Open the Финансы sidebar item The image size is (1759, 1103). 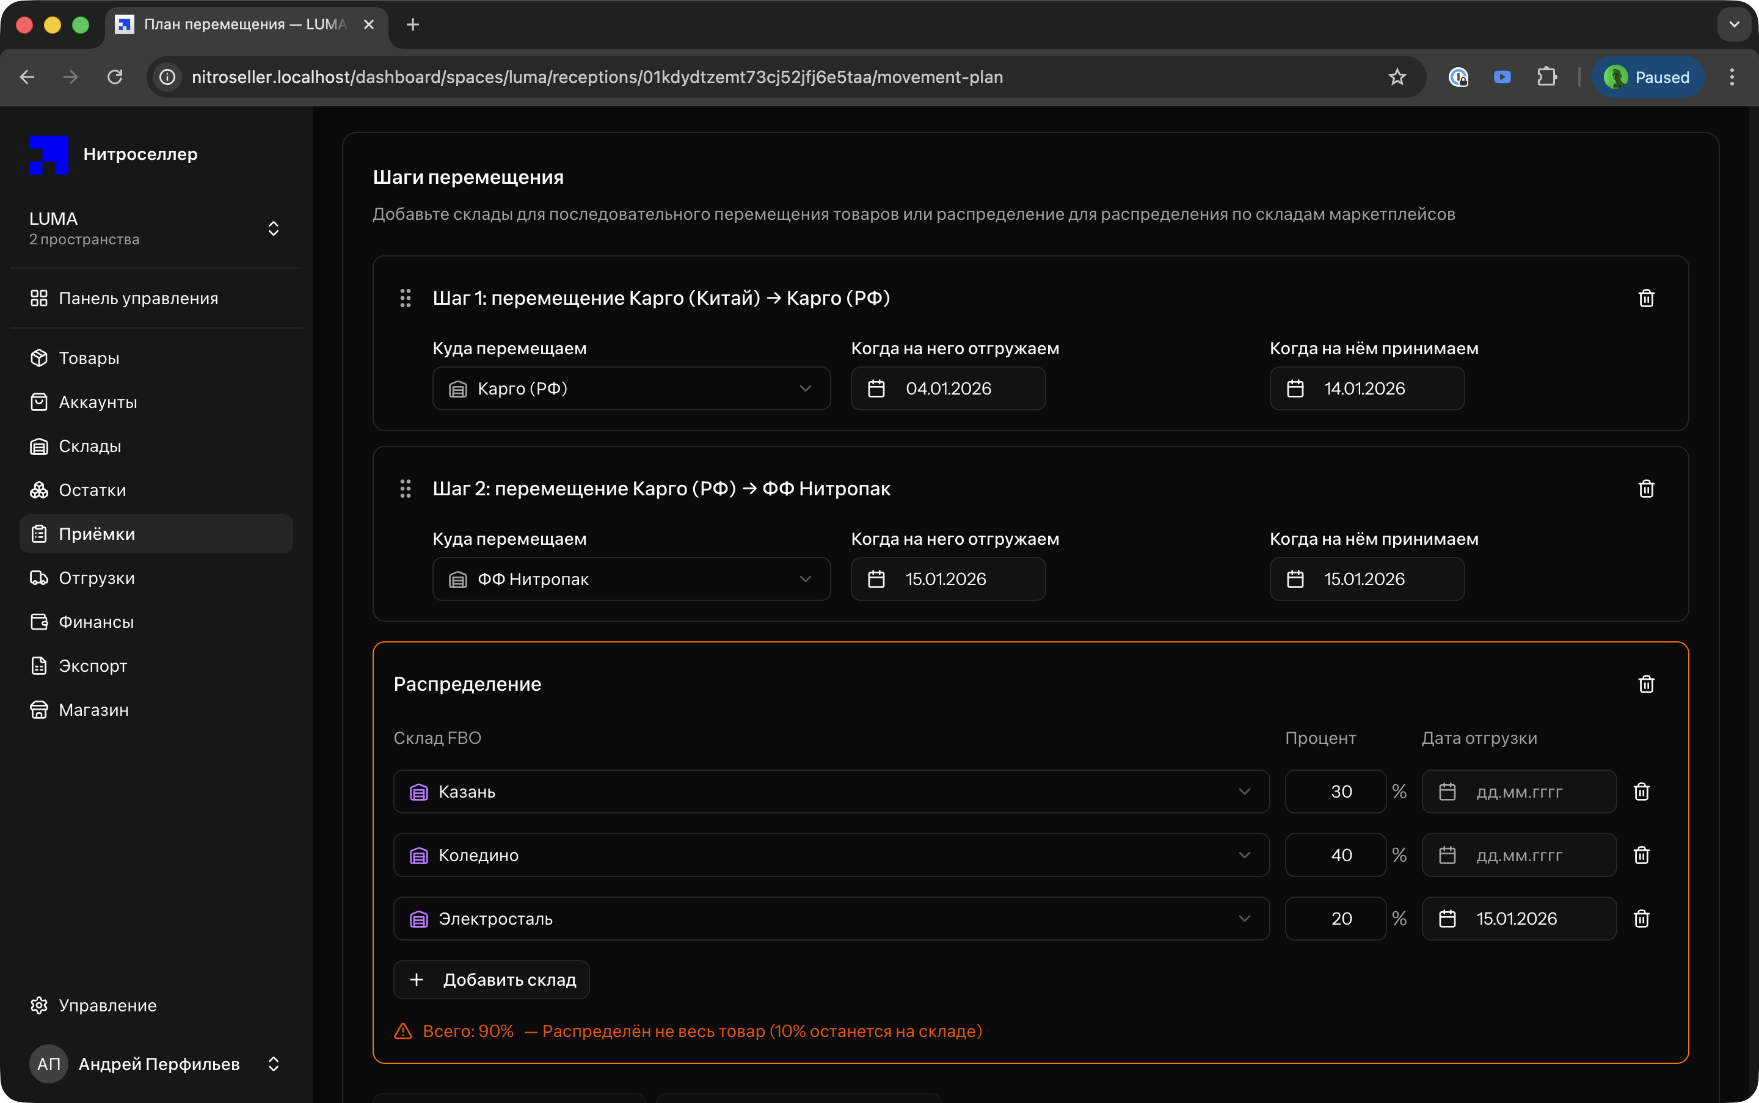(x=95, y=622)
